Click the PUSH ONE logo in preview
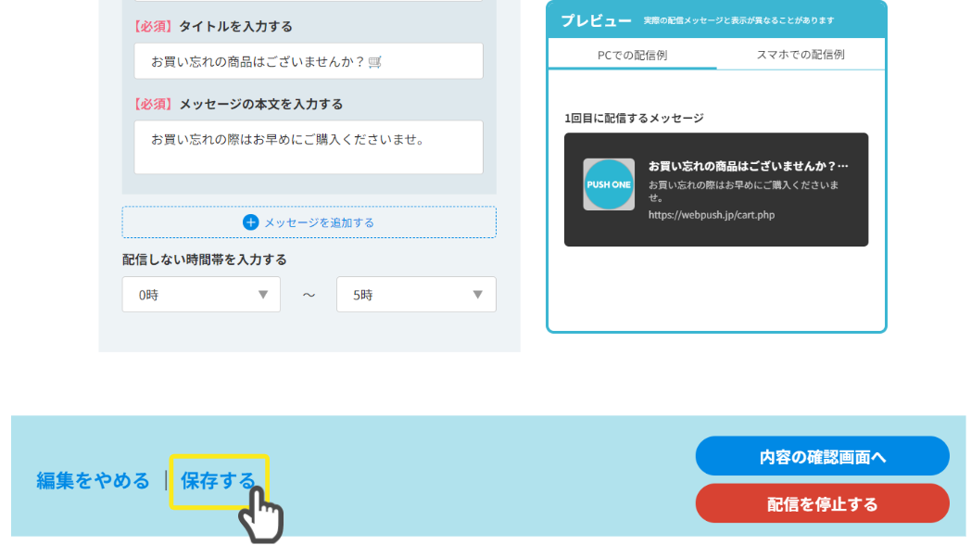 tap(609, 184)
